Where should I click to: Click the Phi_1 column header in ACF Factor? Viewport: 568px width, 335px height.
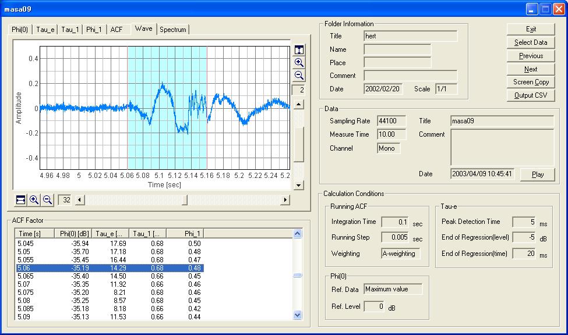coord(185,234)
